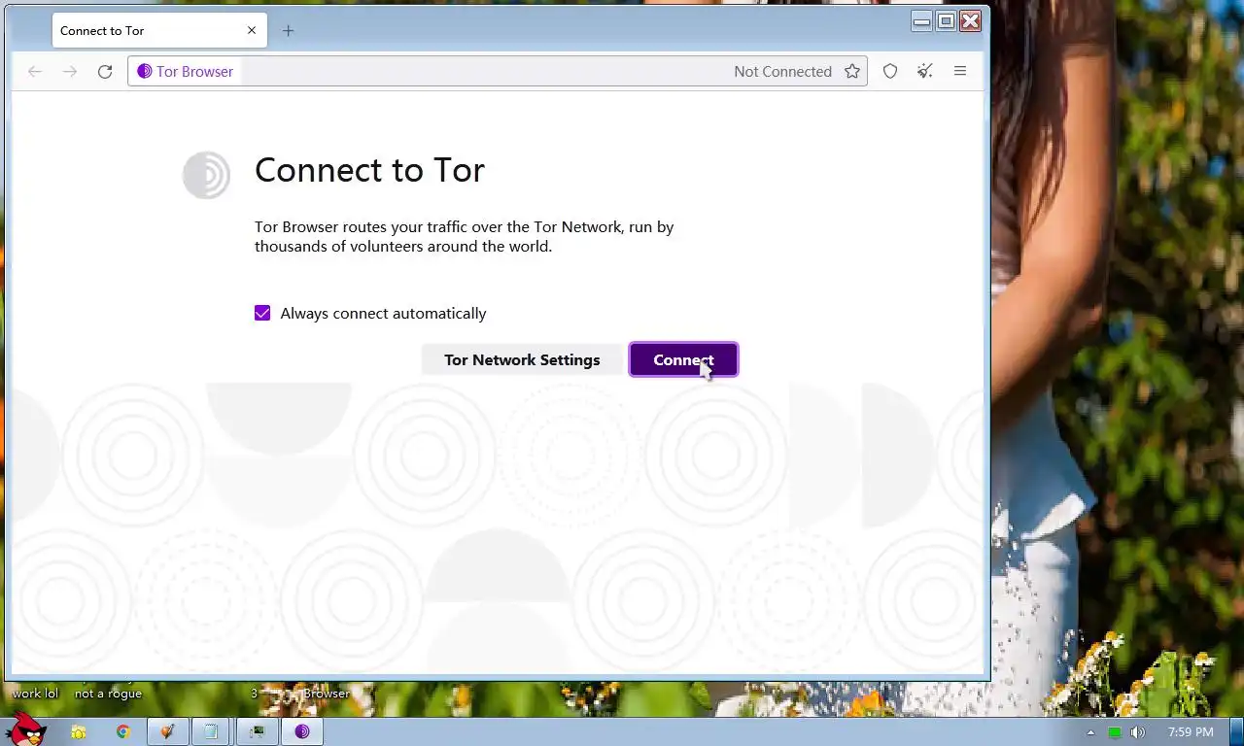Close the Connect to Tor tab
This screenshot has height=746, width=1244.
click(x=252, y=30)
